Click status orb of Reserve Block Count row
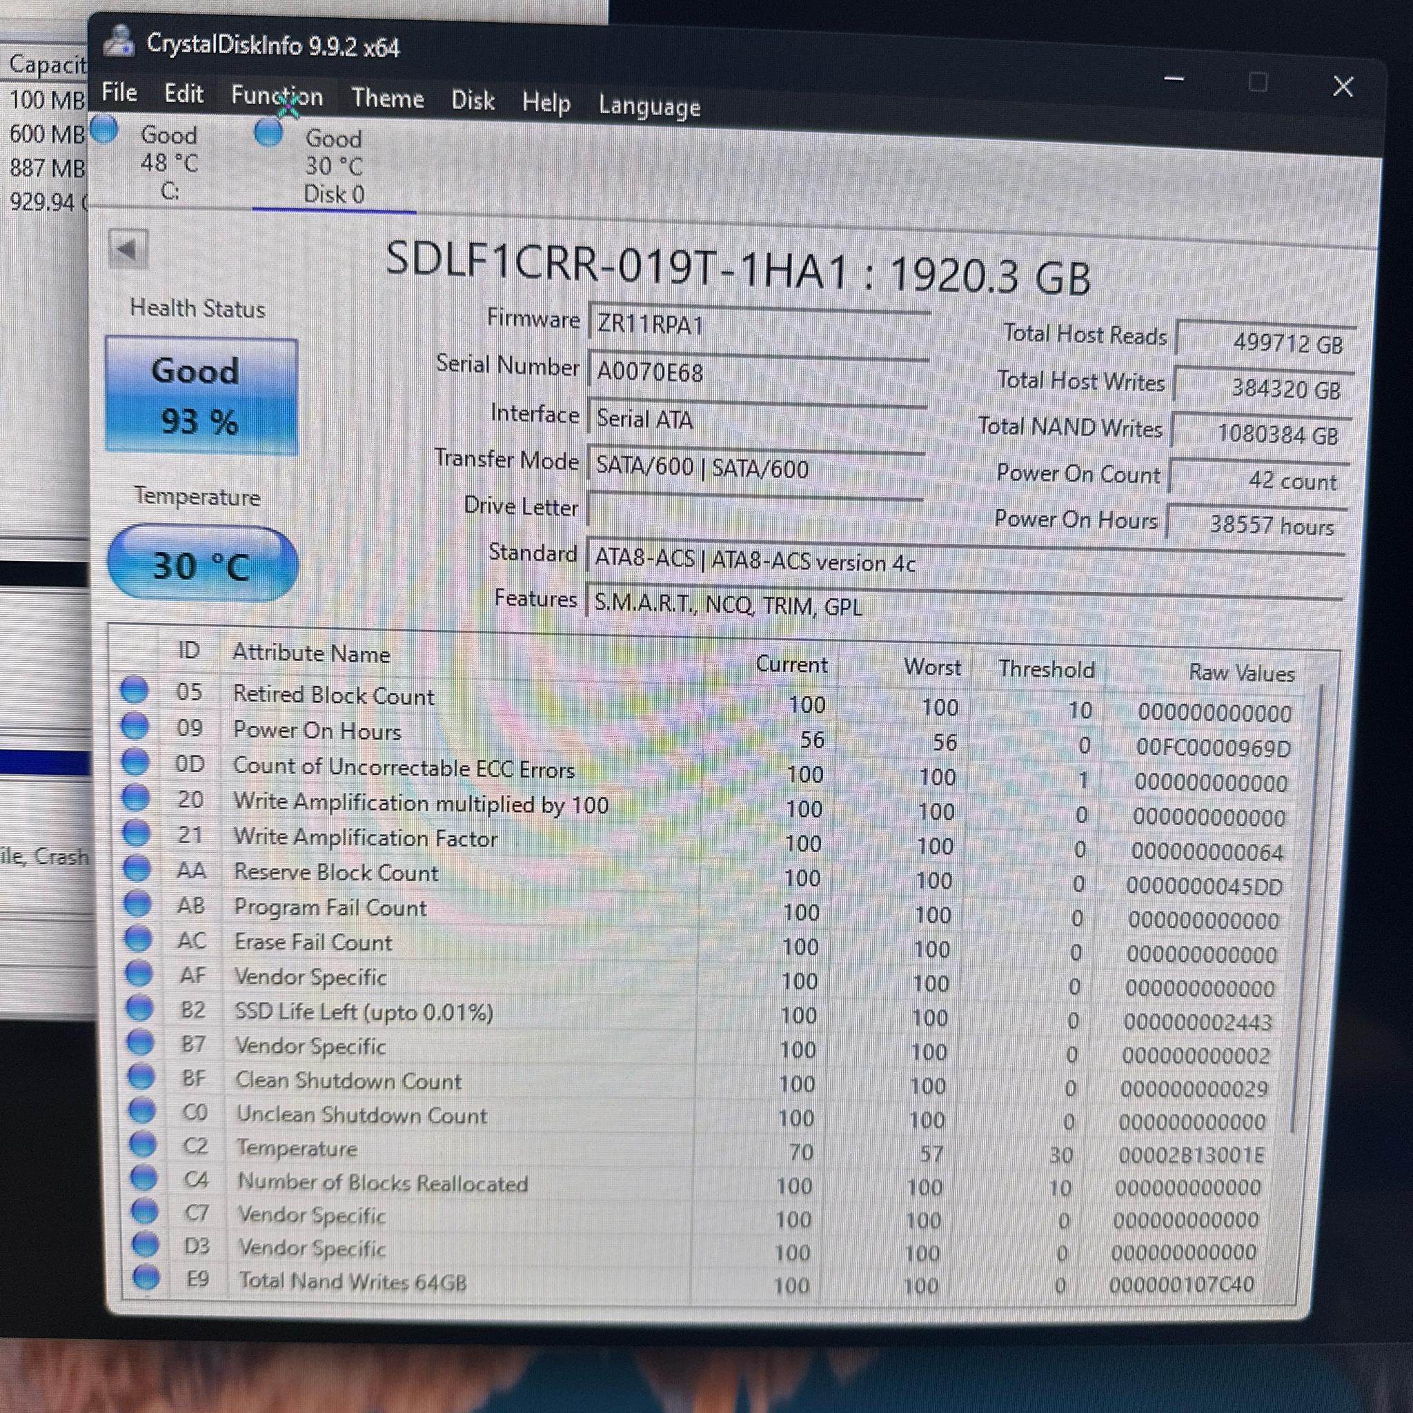 137,868
